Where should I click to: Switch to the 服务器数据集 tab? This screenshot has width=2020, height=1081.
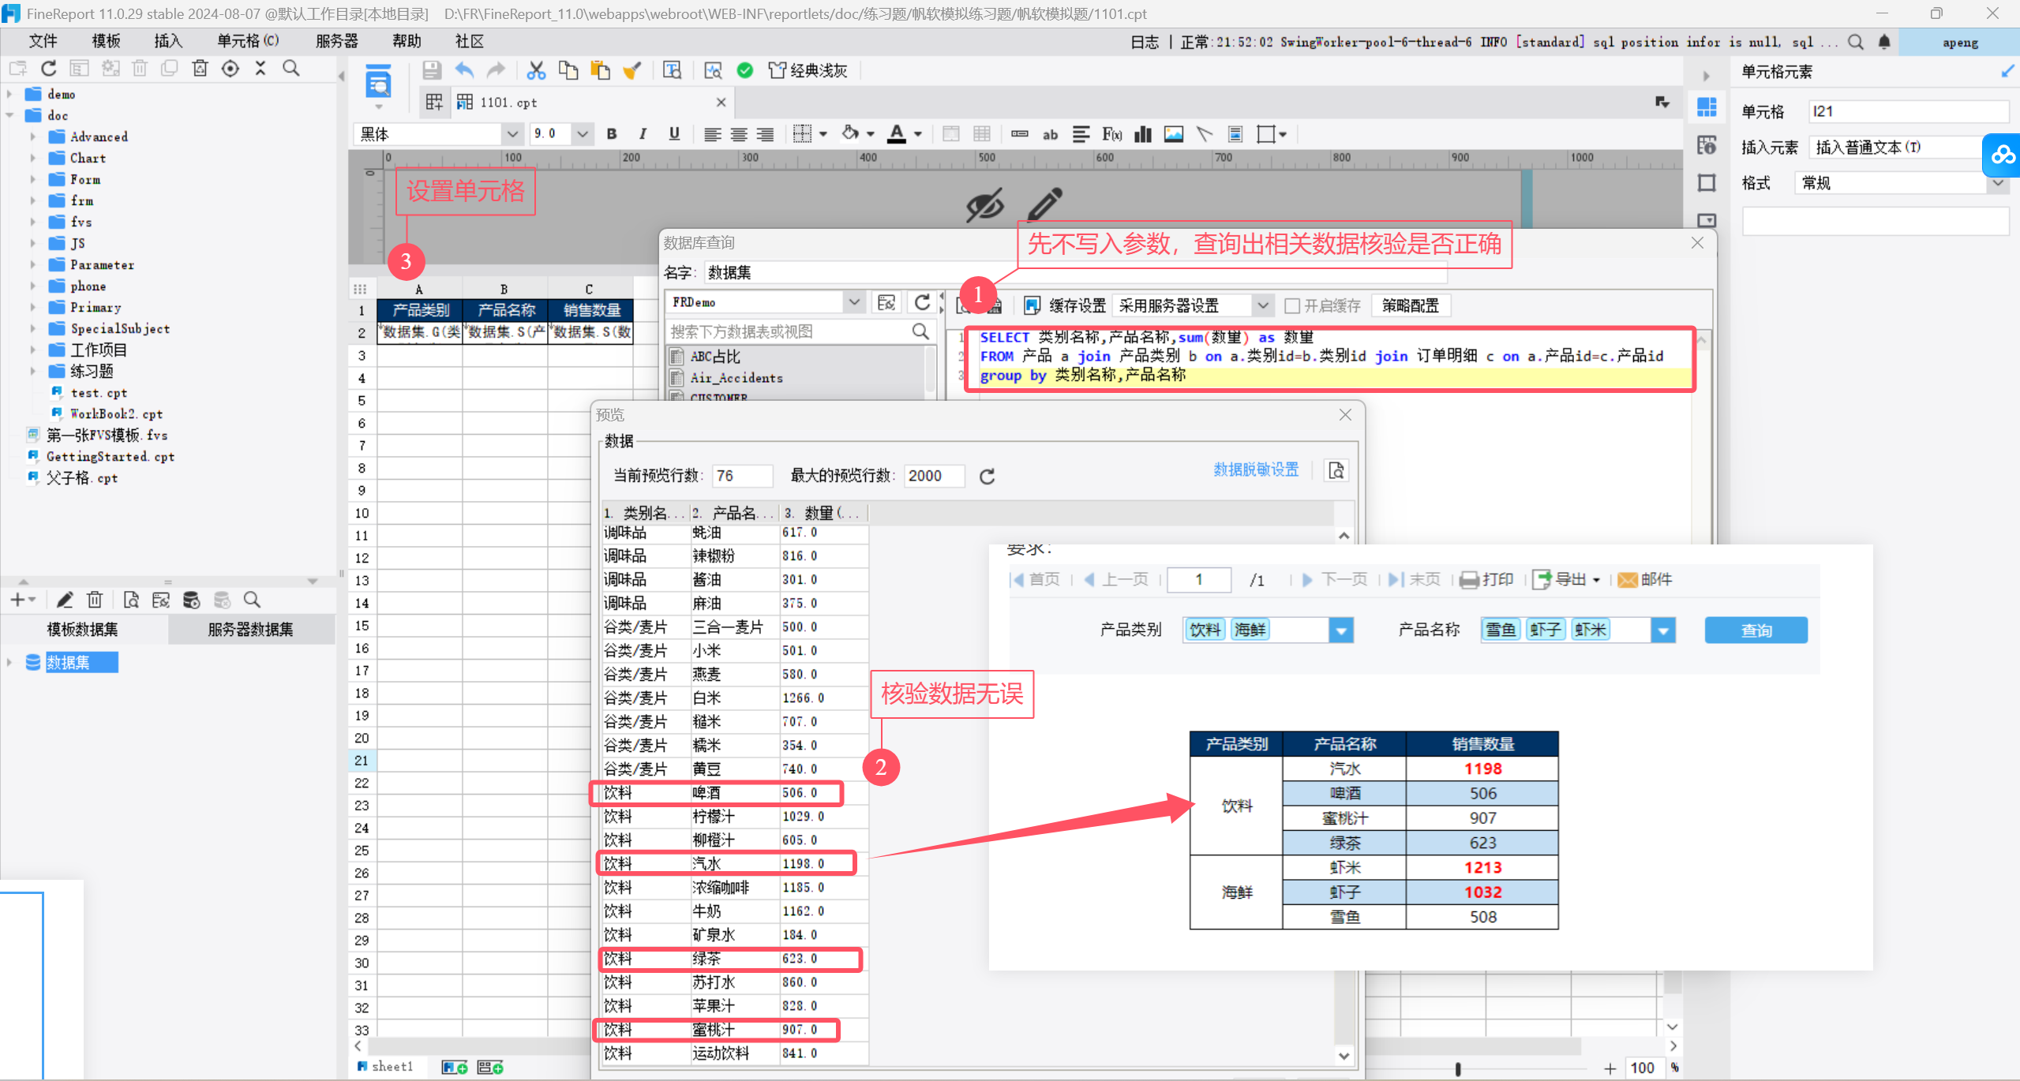[x=250, y=629]
